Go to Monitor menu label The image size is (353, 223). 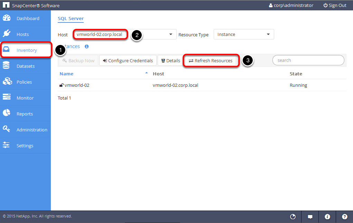[25, 98]
